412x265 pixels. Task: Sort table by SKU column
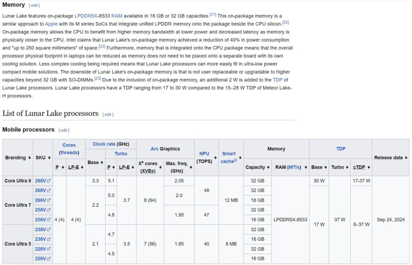point(49,157)
